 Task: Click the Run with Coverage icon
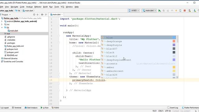168,11
